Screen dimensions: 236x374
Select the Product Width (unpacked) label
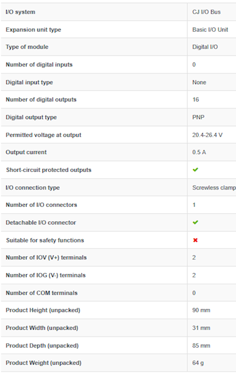point(42,328)
